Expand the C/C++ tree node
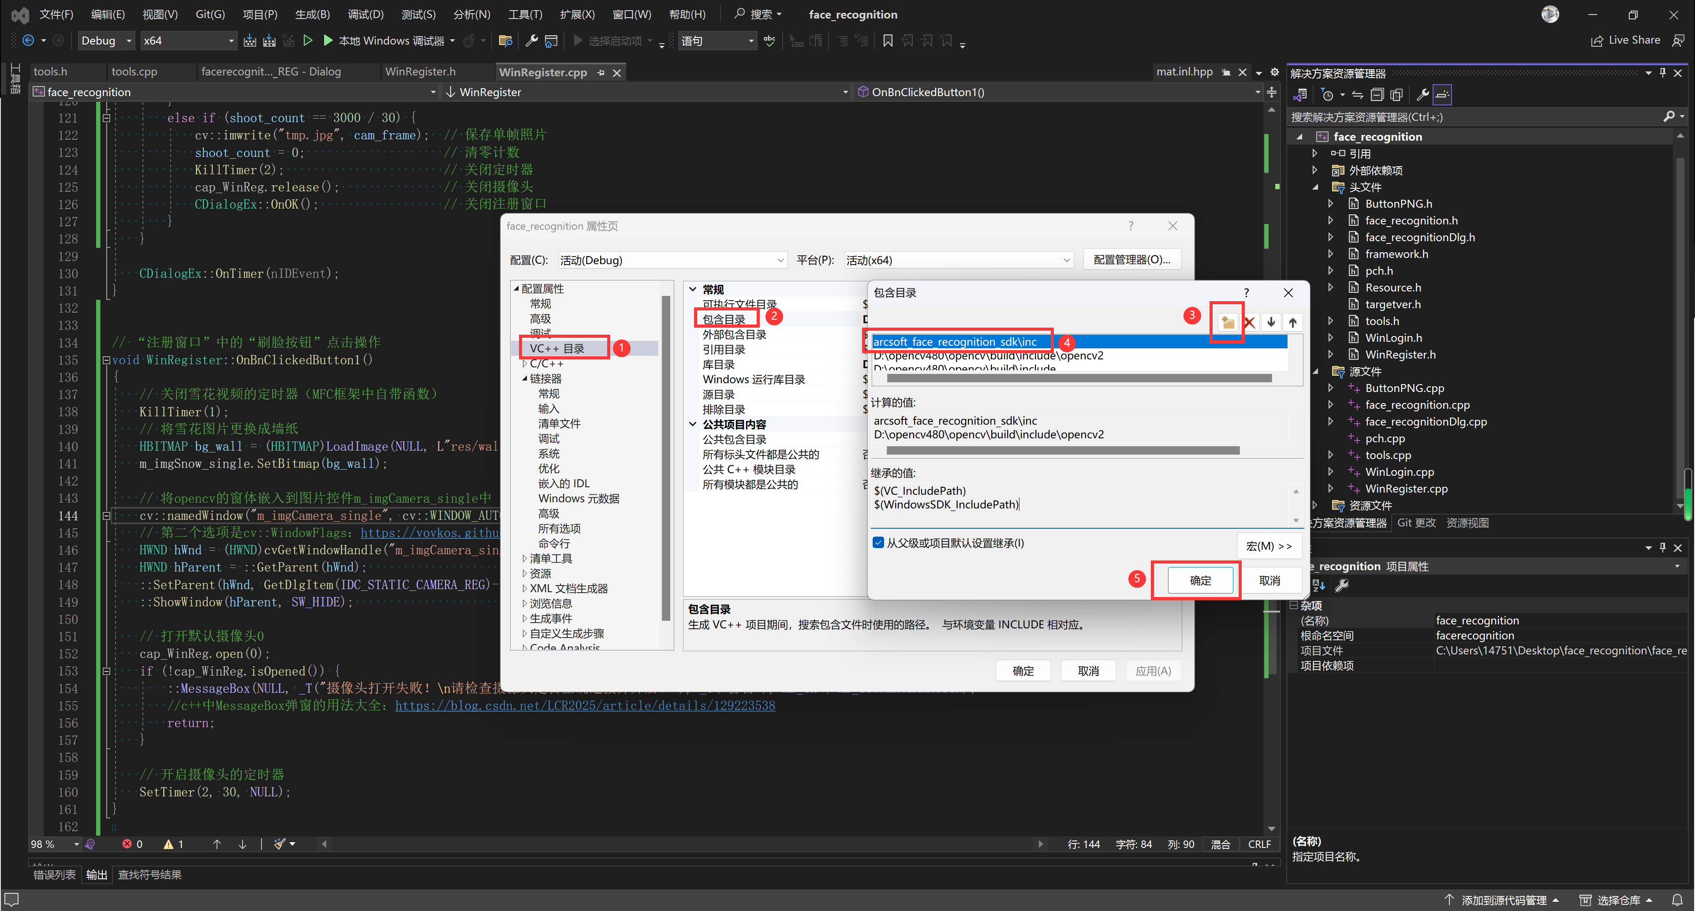The width and height of the screenshot is (1695, 911). 524,363
